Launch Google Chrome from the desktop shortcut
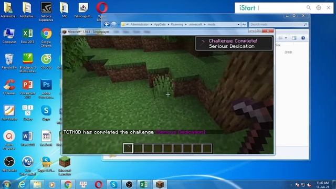336x189 pixels. (46, 37)
